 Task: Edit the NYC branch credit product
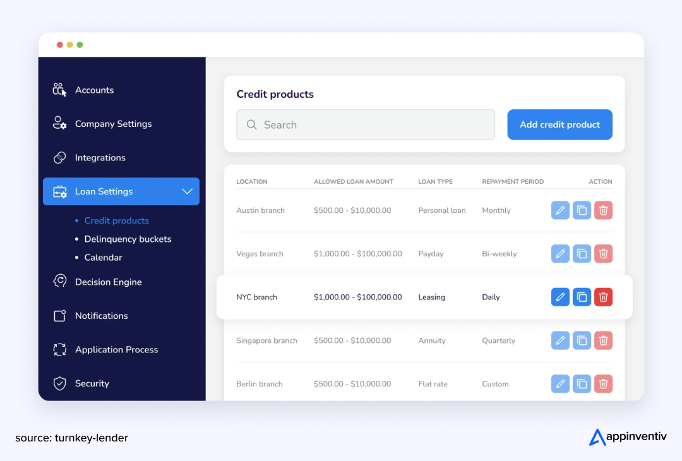click(x=559, y=297)
